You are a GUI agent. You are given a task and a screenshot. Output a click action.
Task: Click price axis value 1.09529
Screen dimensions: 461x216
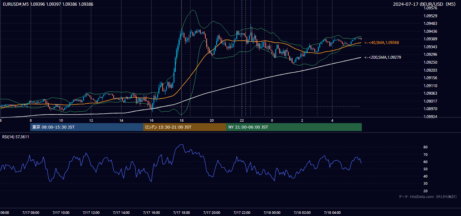click(430, 16)
